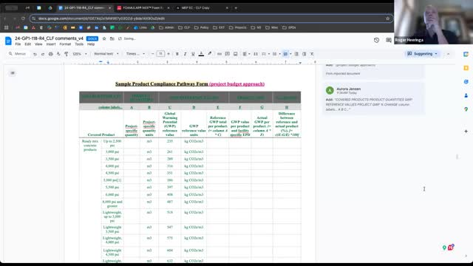Open Google Tasks in side panel
The image size is (473, 266).
coord(466,82)
